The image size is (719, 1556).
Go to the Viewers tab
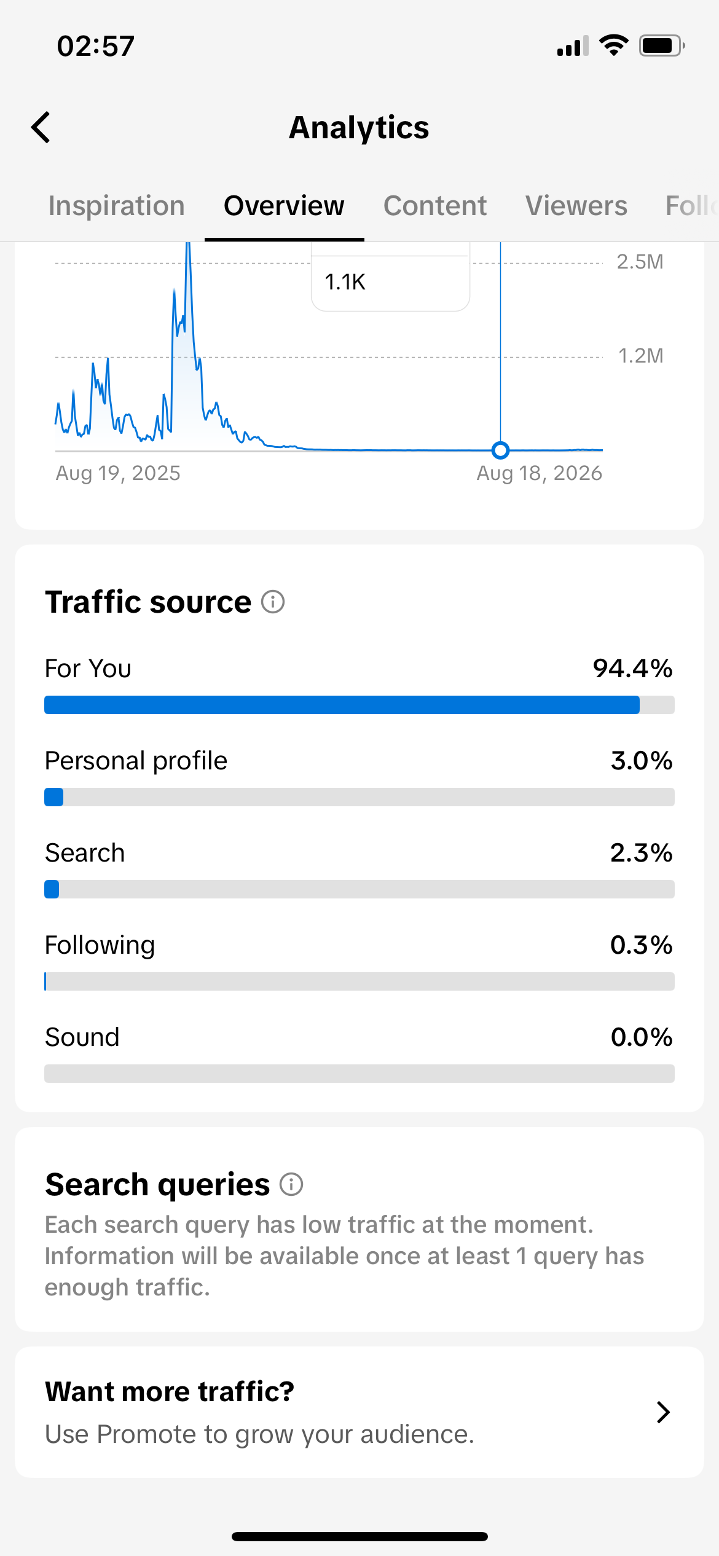[576, 206]
